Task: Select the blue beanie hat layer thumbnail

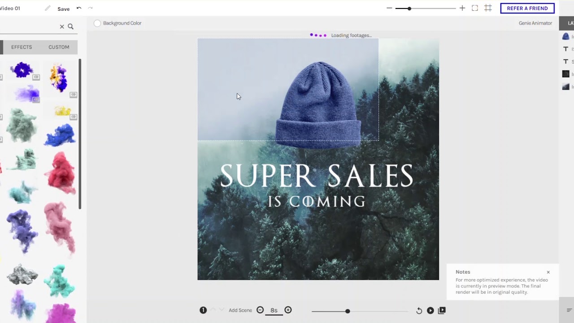Action: pos(566,36)
